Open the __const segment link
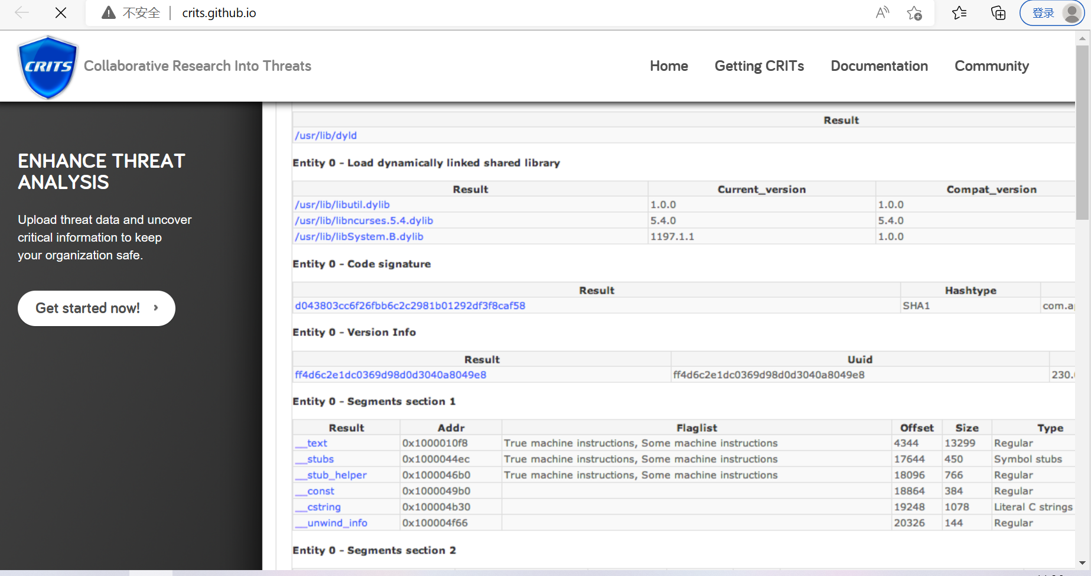This screenshot has height=576, width=1091. point(314,491)
